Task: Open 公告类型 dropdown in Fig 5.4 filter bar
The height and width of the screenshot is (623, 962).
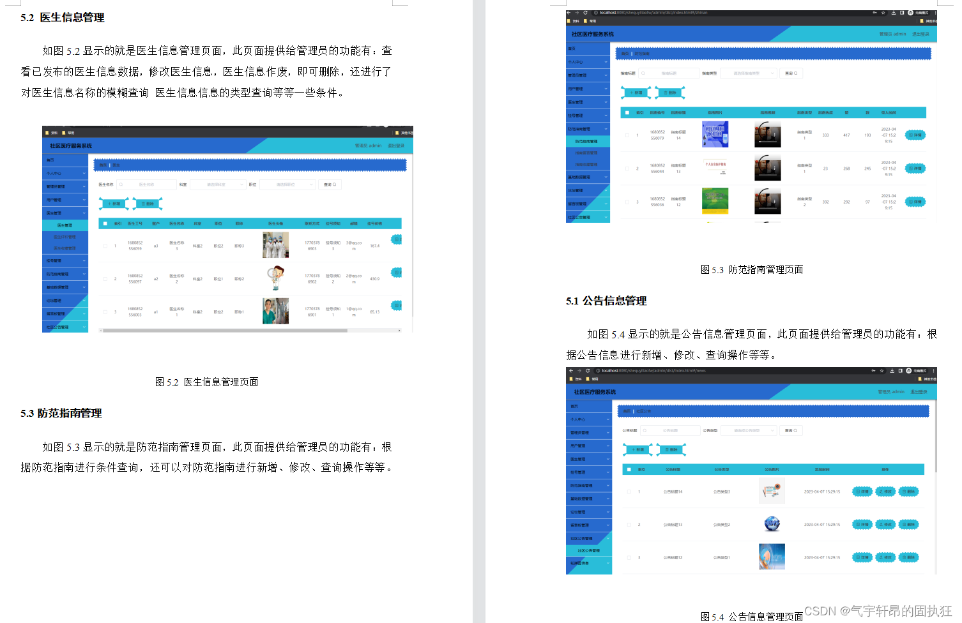Action: tap(749, 431)
